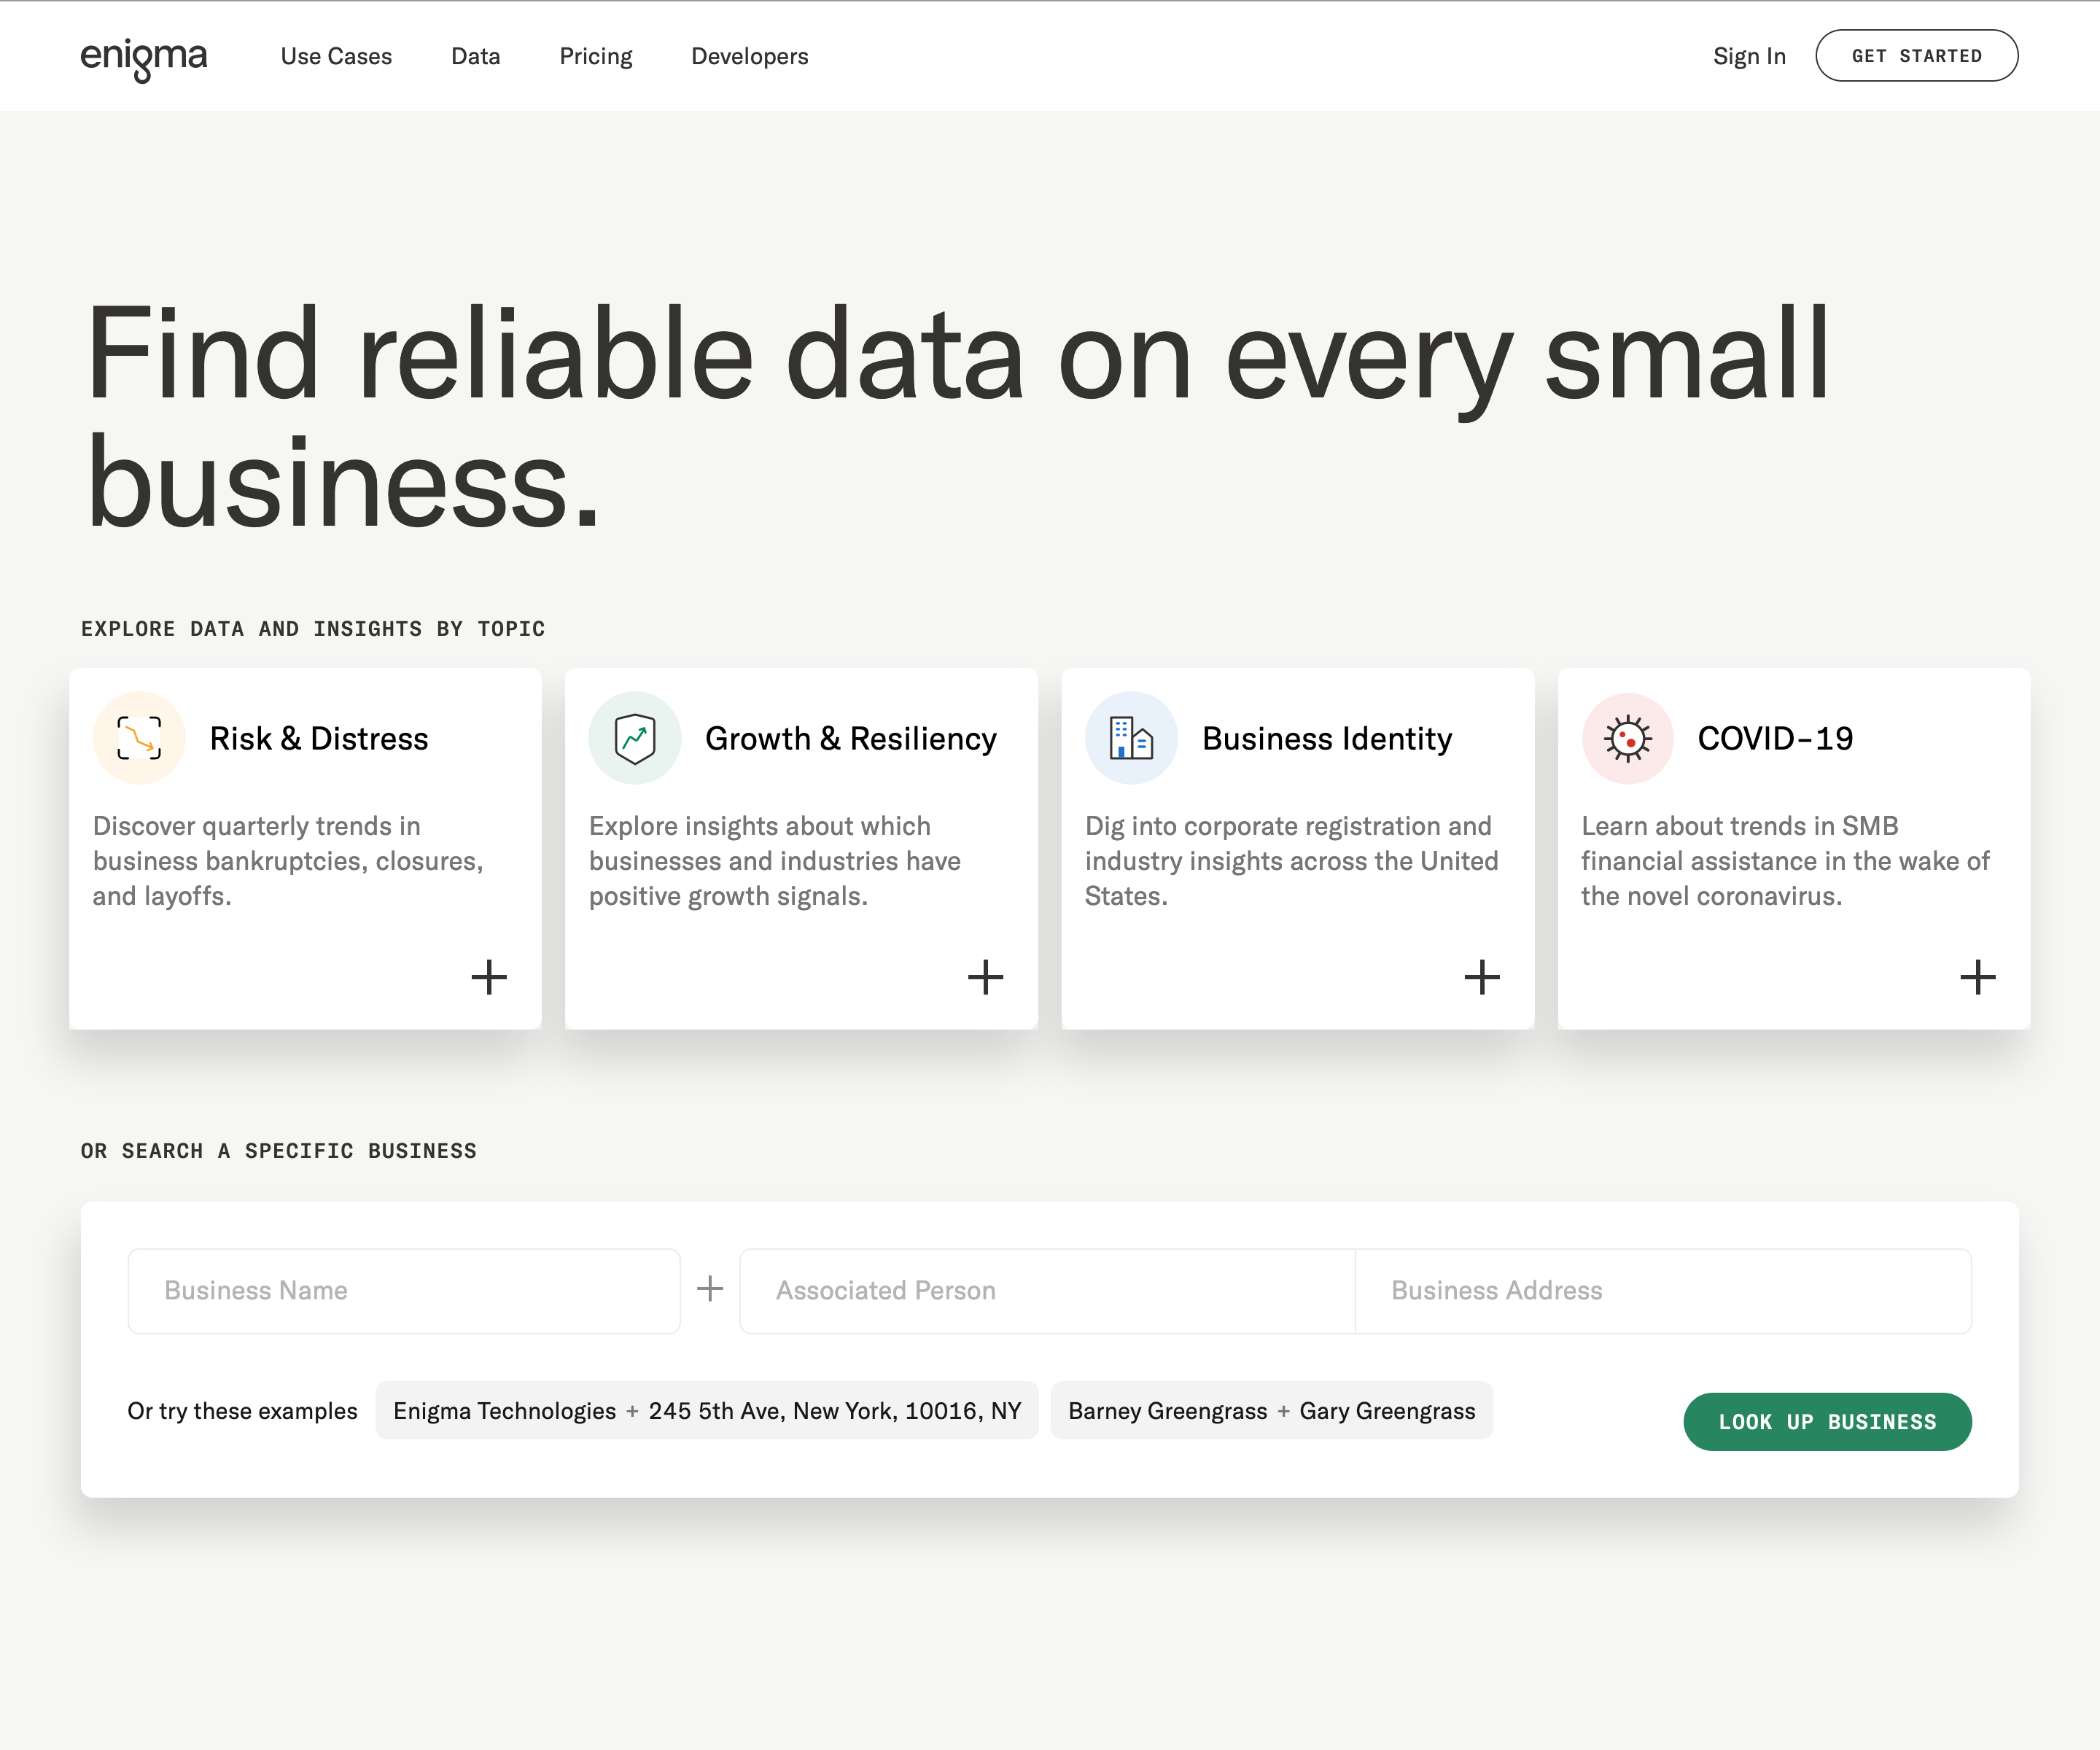Click the COVID-19 virus icon
The height and width of the screenshot is (1750, 2100).
coord(1627,738)
